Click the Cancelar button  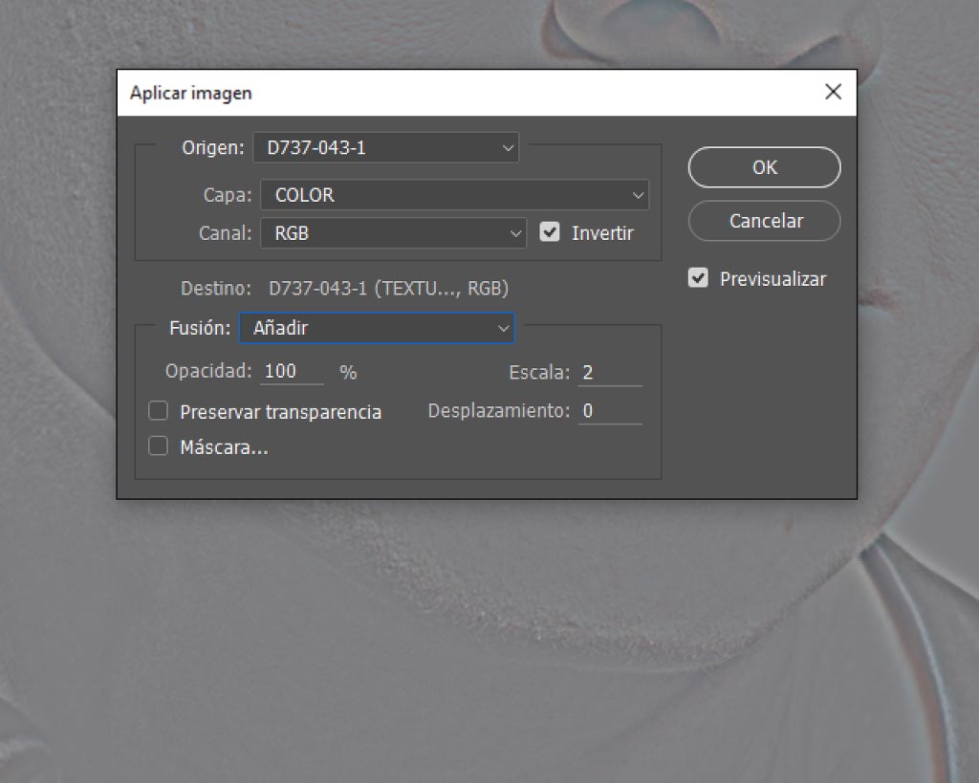coord(764,221)
